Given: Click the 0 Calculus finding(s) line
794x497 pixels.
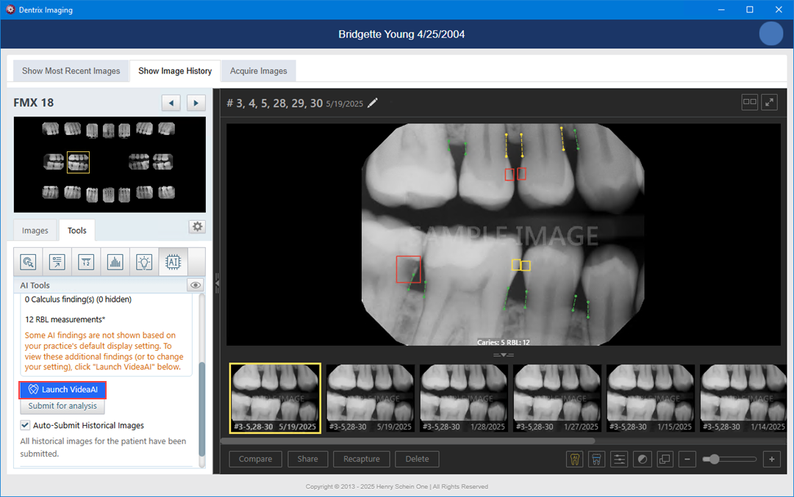Looking at the screenshot, I should [x=78, y=300].
